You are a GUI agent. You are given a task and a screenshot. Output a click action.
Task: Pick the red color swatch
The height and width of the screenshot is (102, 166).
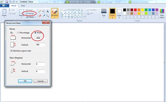(x=135, y=10)
